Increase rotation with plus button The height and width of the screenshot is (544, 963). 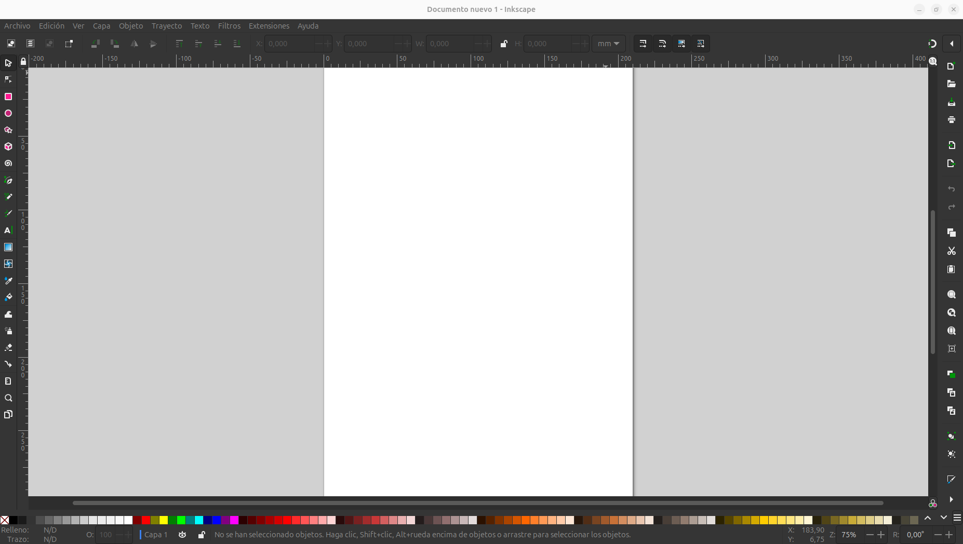coord(949,535)
